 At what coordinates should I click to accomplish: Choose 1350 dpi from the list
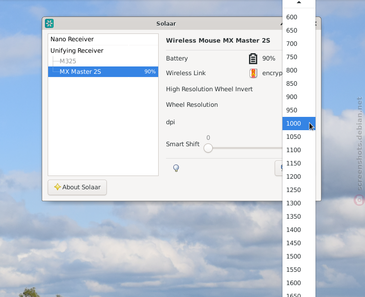click(299, 216)
